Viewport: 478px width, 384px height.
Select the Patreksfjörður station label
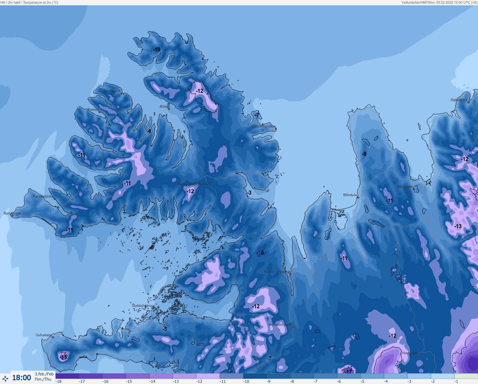click(x=43, y=196)
